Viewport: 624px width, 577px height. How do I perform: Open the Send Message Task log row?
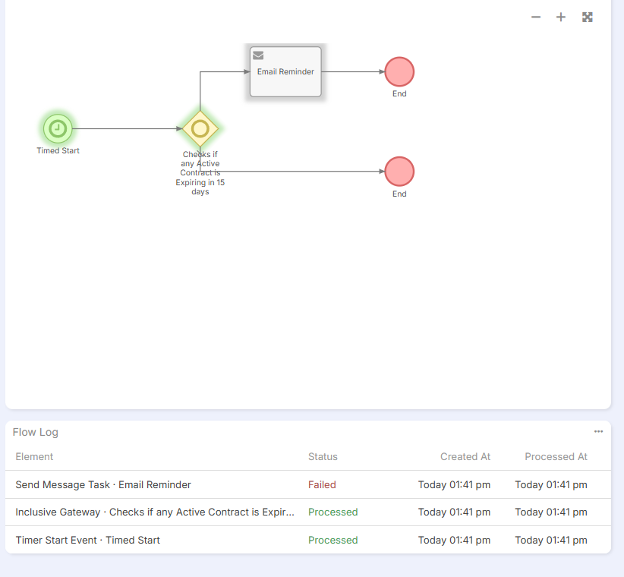pos(103,484)
